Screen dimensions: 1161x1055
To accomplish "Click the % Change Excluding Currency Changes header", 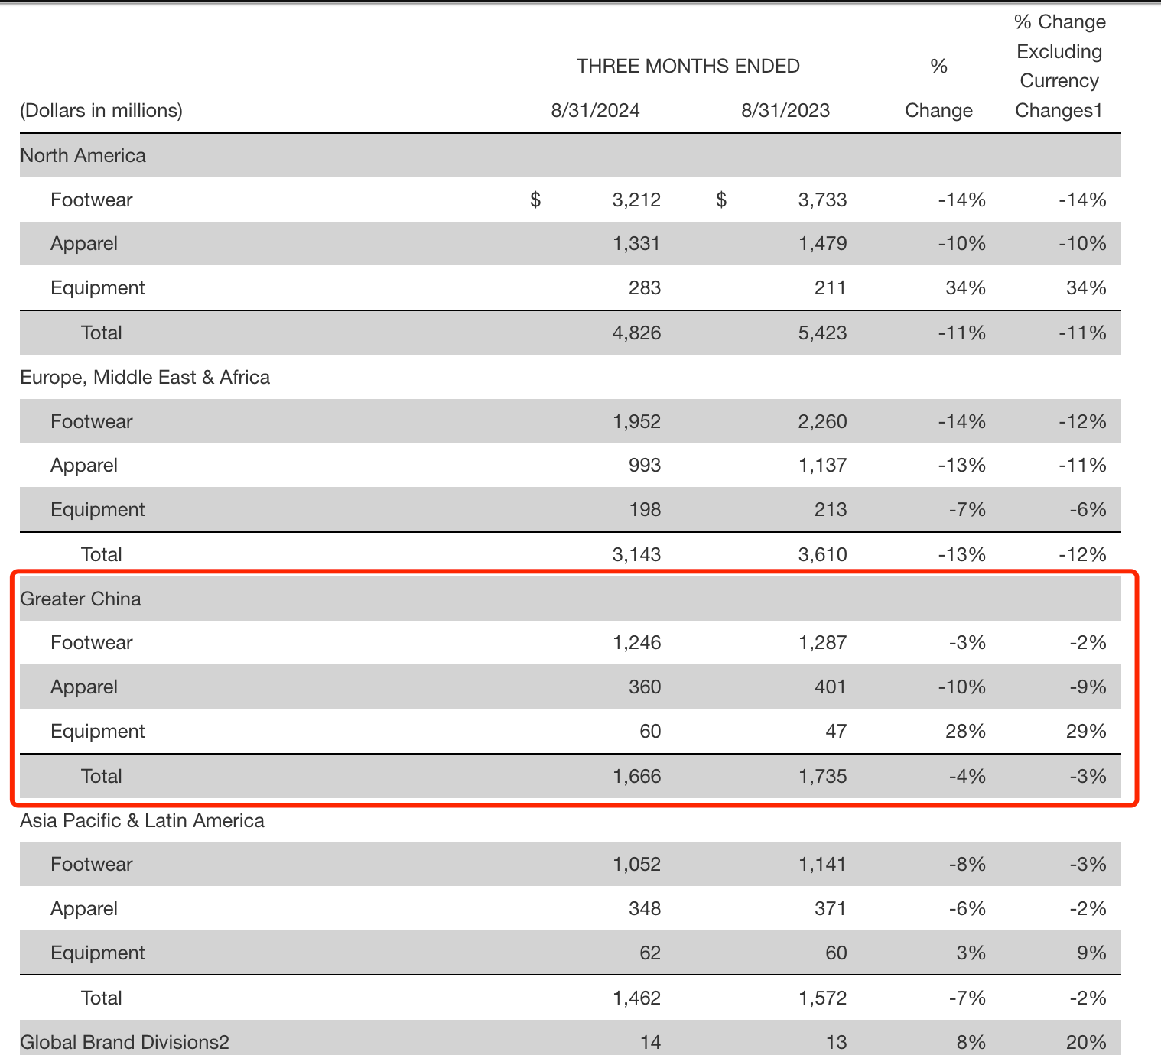I will [1059, 67].
